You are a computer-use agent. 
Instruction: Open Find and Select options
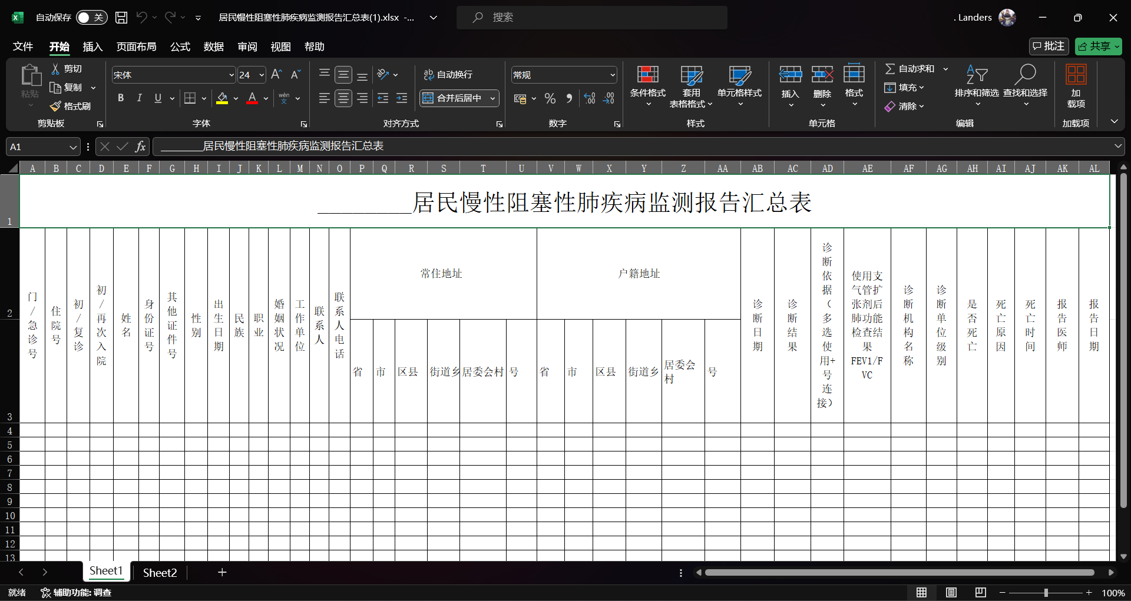pyautogui.click(x=1025, y=86)
